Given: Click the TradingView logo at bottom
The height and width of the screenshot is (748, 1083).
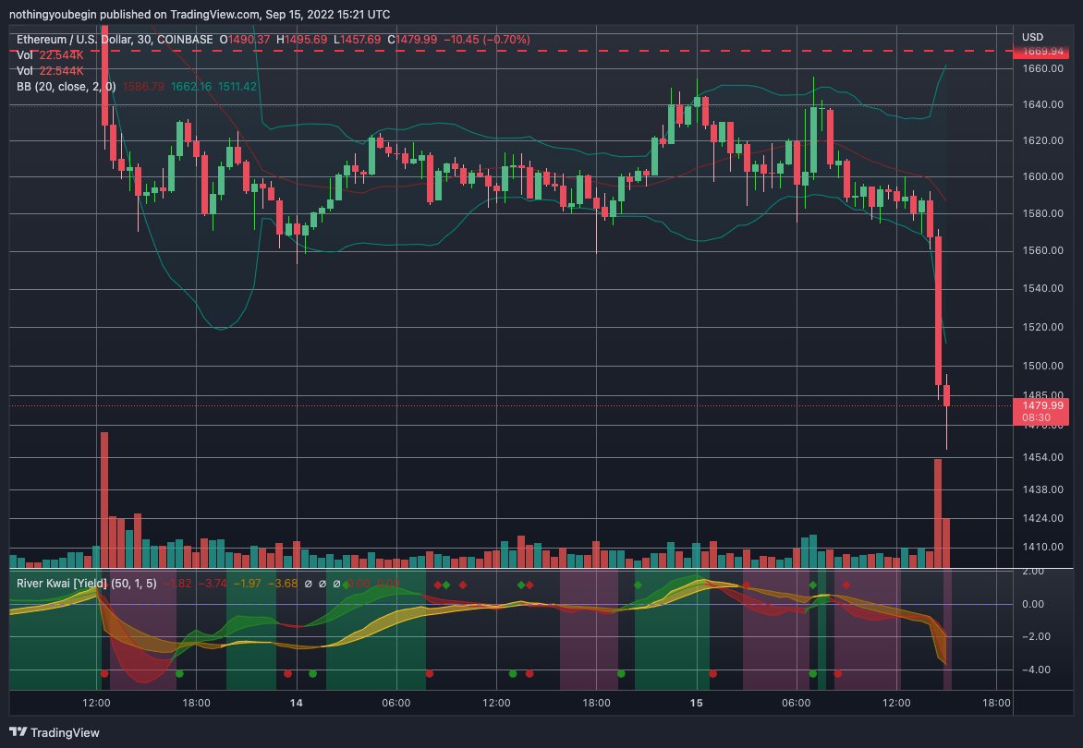Looking at the screenshot, I should click(54, 732).
